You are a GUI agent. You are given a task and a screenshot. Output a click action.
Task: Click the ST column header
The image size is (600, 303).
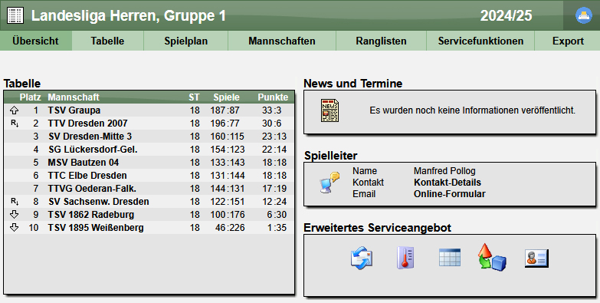click(x=194, y=97)
